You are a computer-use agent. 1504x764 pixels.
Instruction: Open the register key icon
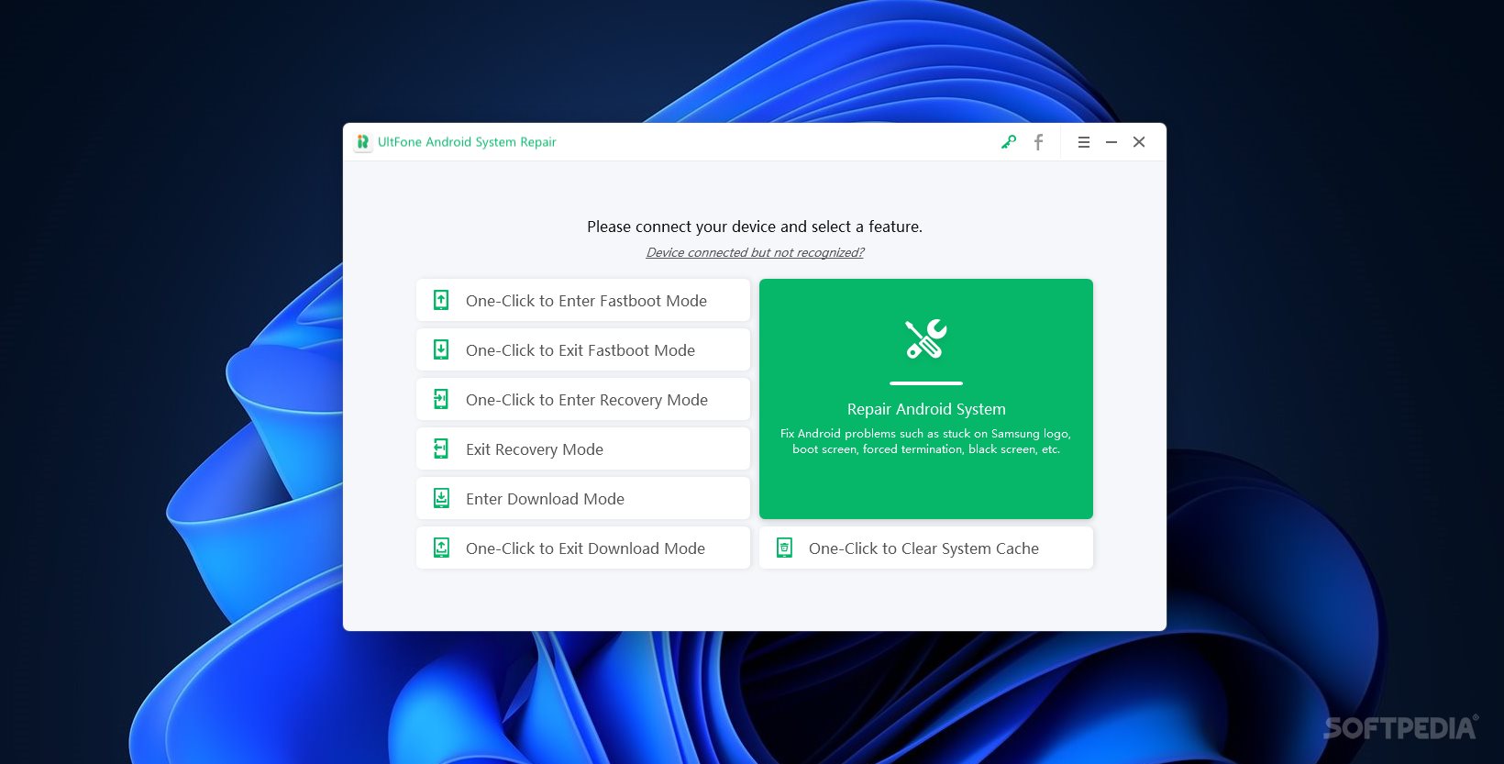tap(1009, 142)
